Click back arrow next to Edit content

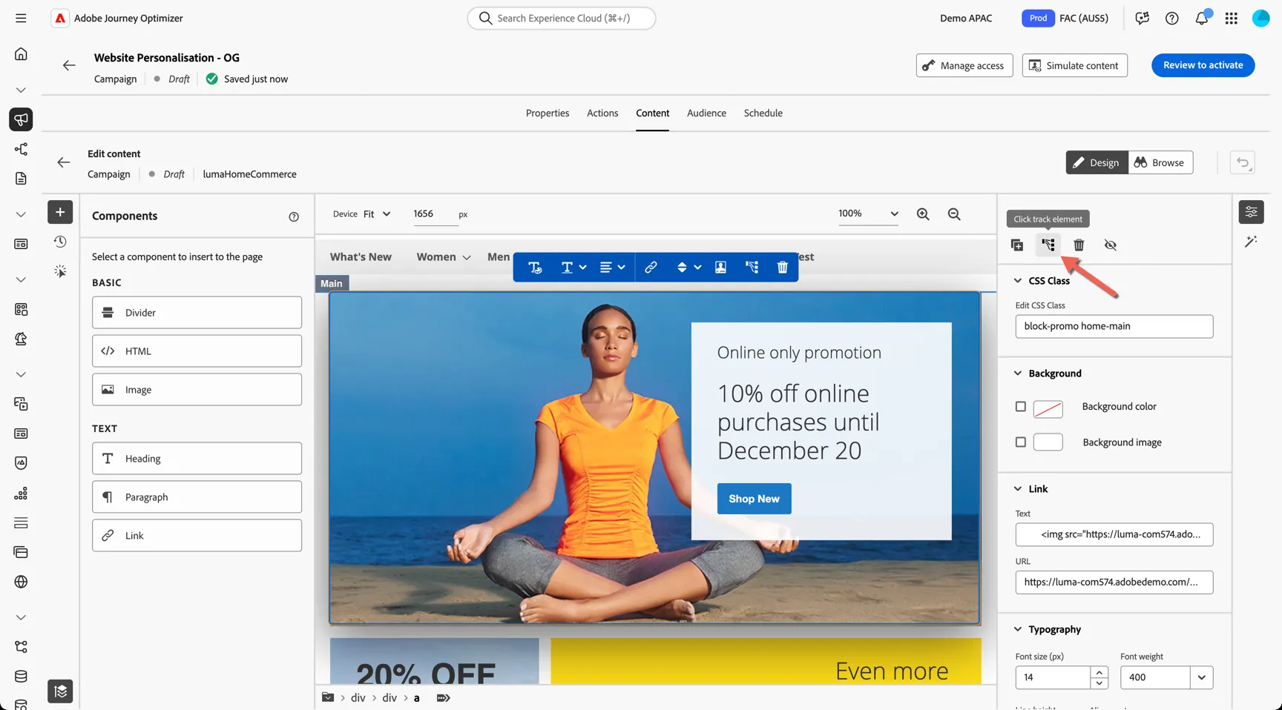64,162
